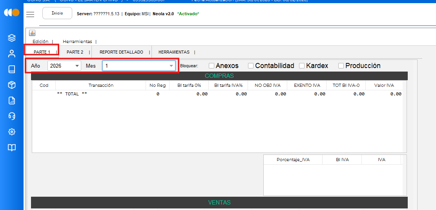Image resolution: width=436 pixels, height=210 pixels.
Task: Check the Contabilidad checkbox
Action: pos(251,66)
